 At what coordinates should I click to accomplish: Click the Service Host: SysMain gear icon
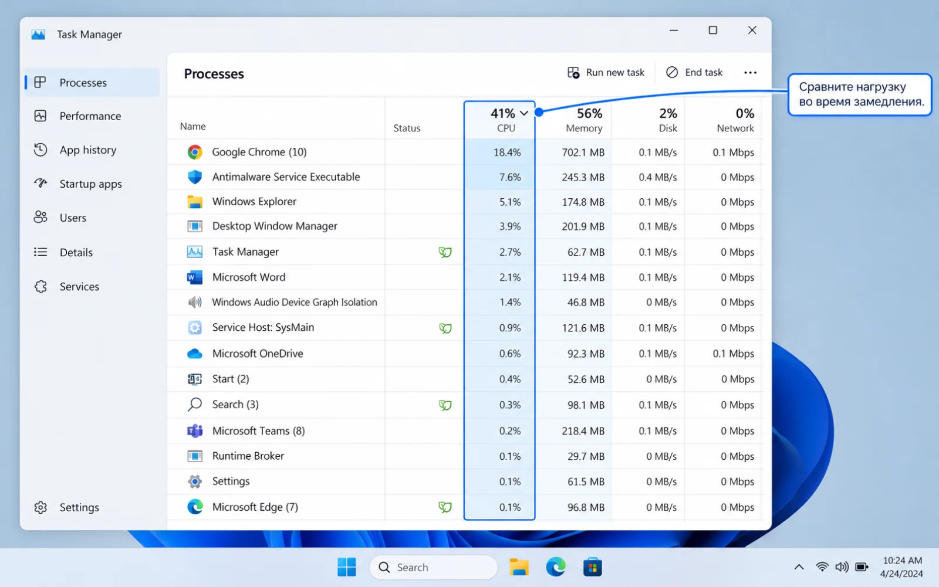[x=195, y=328]
